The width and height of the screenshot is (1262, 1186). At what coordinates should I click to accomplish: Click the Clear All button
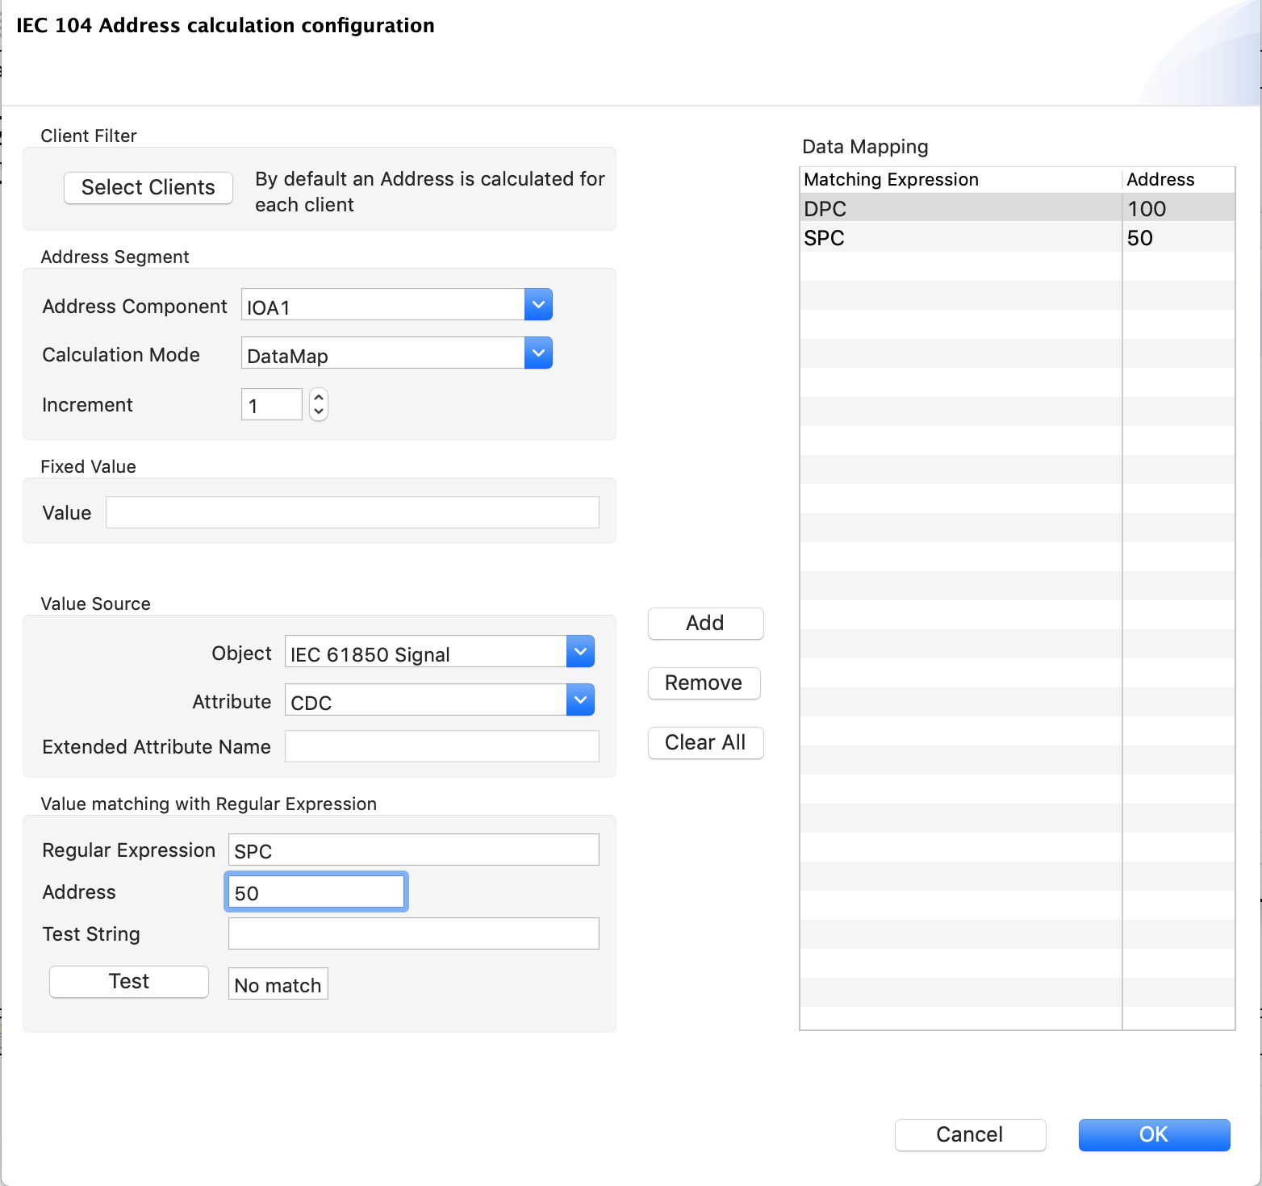coord(705,743)
